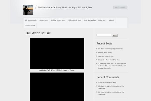Follow the Bill Webb Music Vimeo caption link
Viewport: 151px width, 101px height.
coord(61,70)
